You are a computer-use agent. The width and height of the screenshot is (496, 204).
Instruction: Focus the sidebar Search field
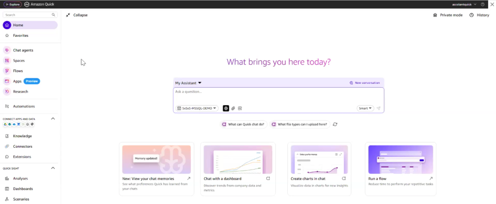tap(30, 15)
